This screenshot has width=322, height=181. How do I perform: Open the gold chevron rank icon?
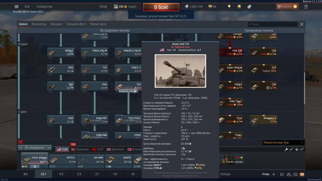[x=239, y=7]
